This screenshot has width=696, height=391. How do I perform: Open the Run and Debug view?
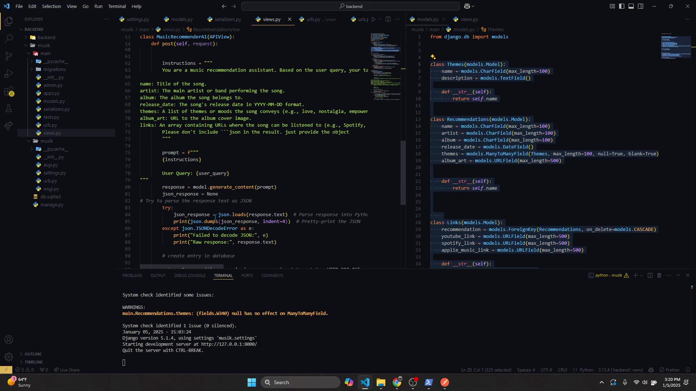coord(9,73)
